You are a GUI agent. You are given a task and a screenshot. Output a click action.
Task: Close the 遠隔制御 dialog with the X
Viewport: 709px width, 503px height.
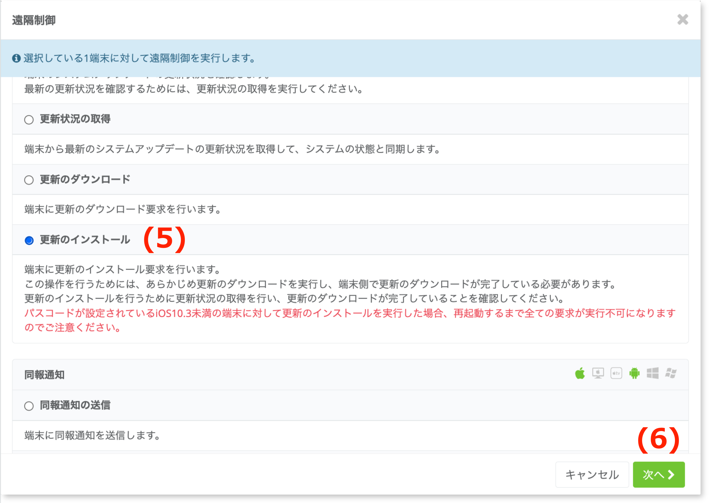683,19
